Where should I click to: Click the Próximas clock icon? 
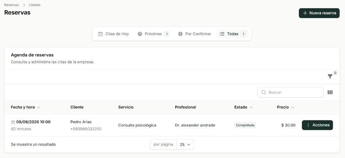pos(140,34)
